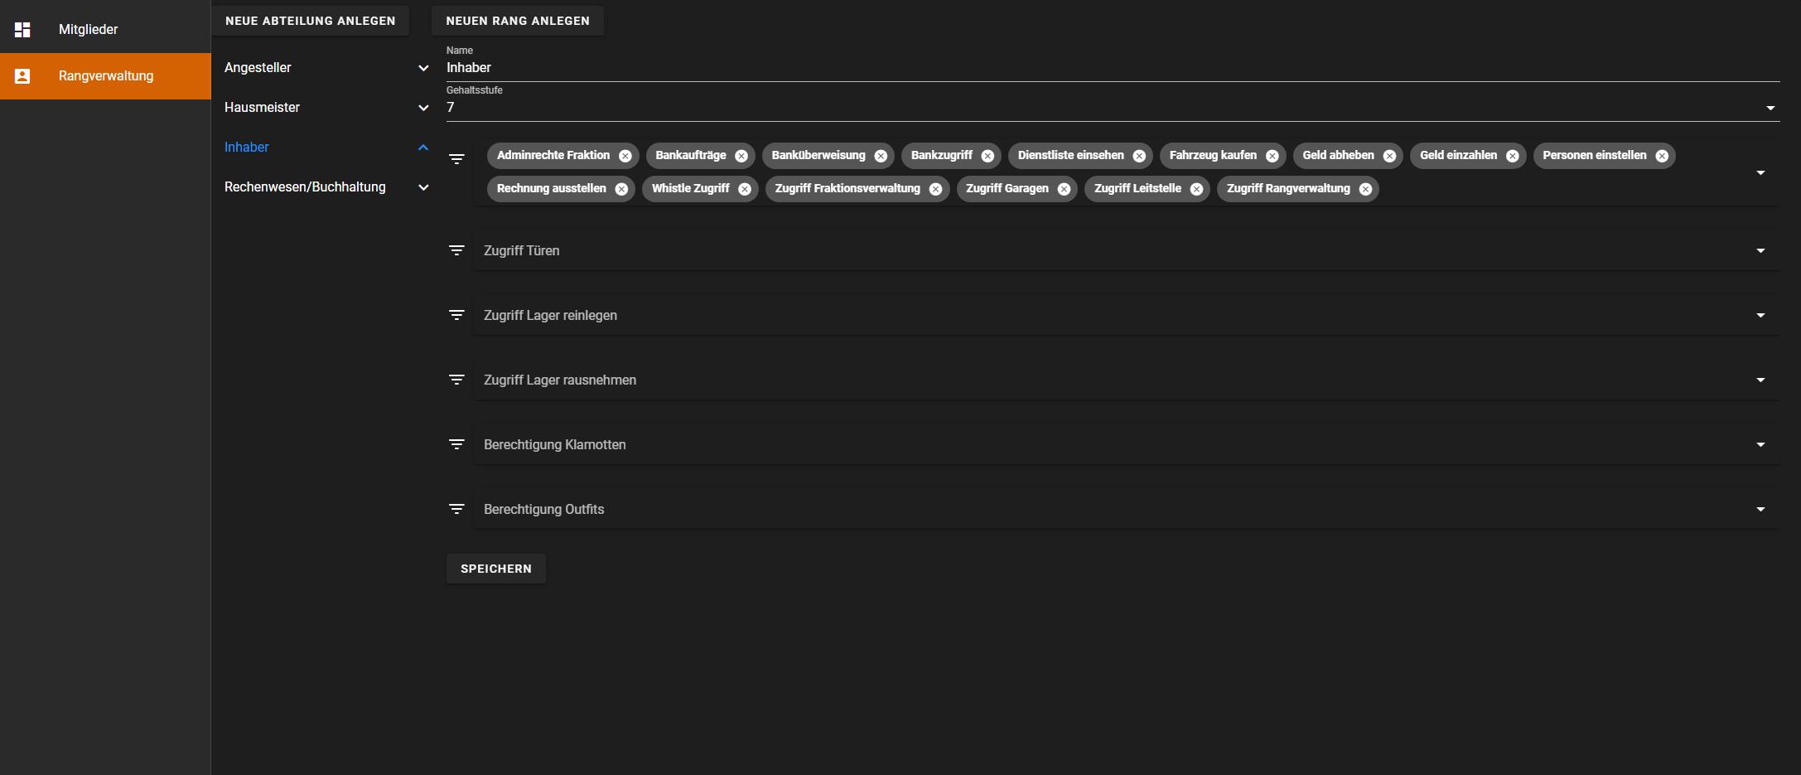Remove the Banküberweisung chip
1801x775 pixels.
coord(881,156)
